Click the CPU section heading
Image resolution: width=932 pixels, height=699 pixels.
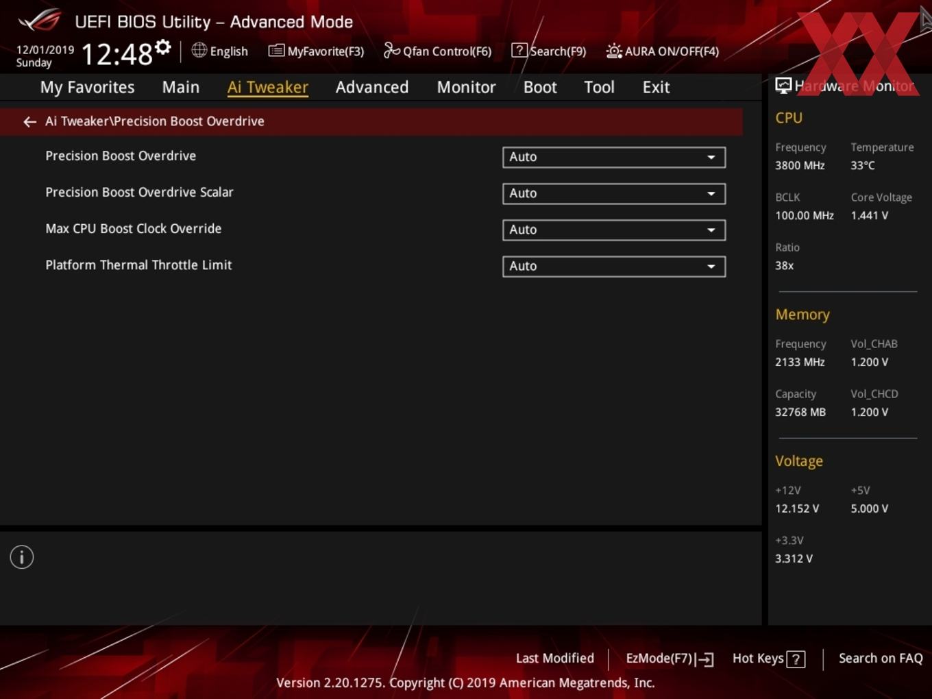pyautogui.click(x=789, y=118)
